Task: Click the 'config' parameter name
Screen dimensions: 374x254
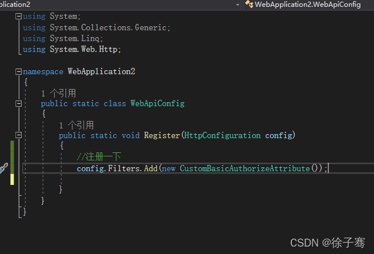Action: pos(279,135)
